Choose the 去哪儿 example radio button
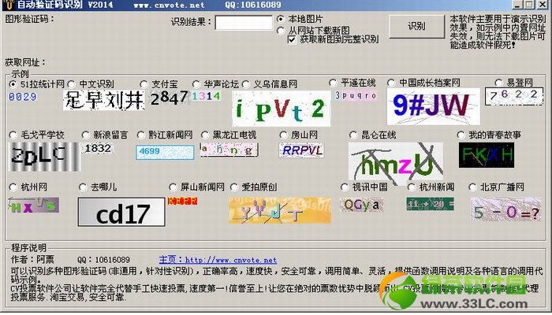The width and height of the screenshot is (552, 315). (x=83, y=187)
